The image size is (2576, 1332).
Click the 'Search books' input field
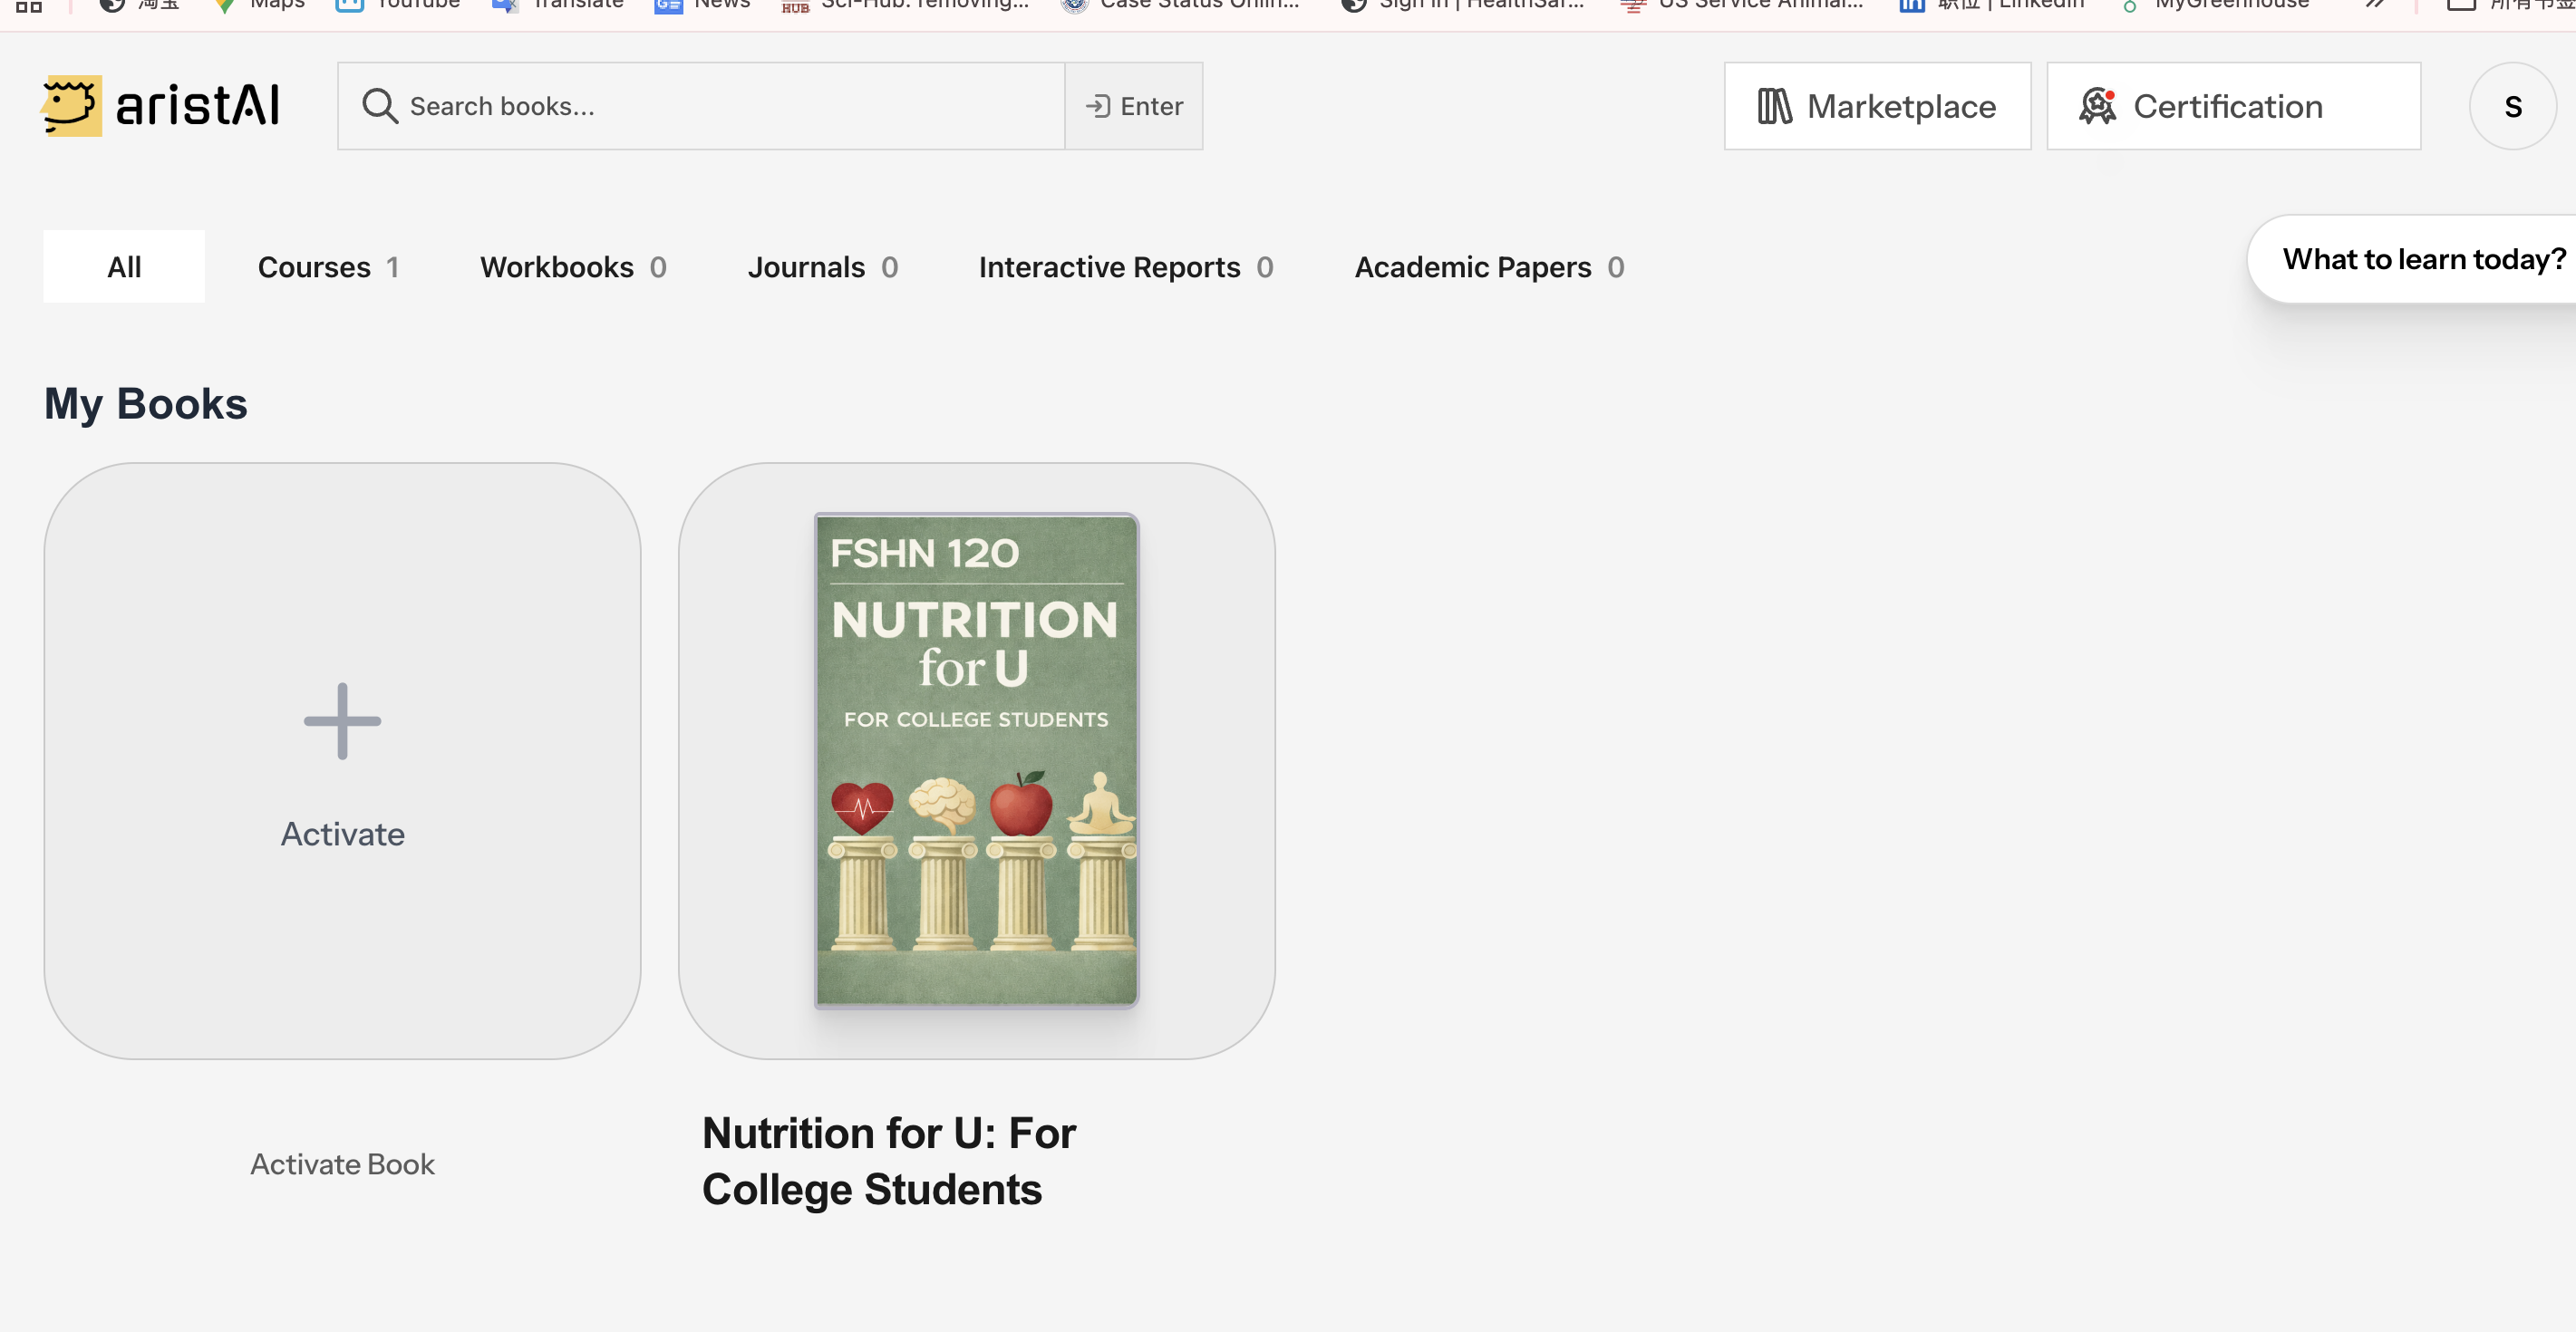(700, 105)
